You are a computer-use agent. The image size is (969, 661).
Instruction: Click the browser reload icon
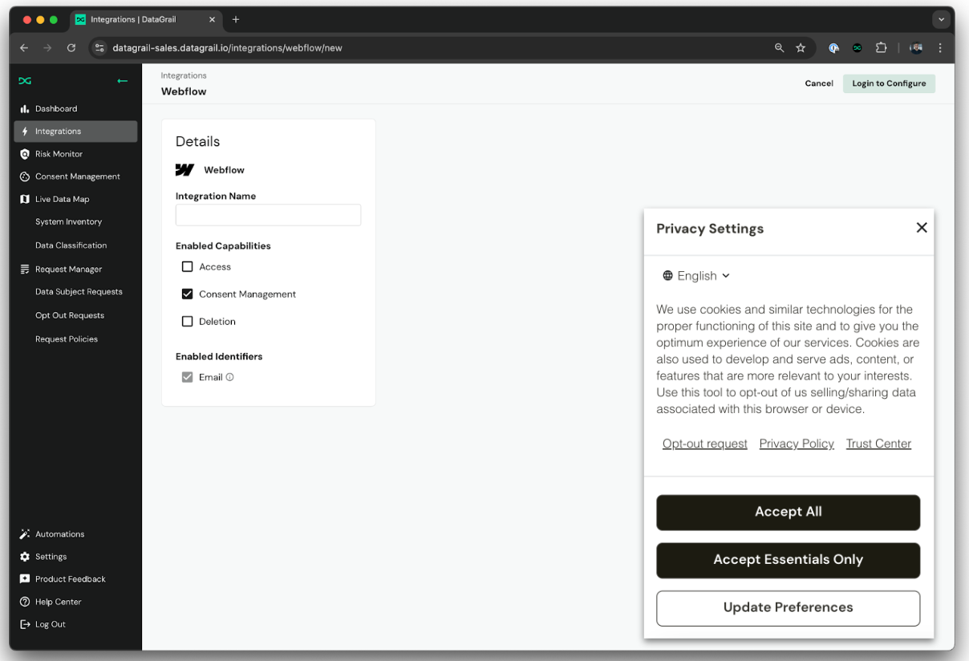point(71,48)
